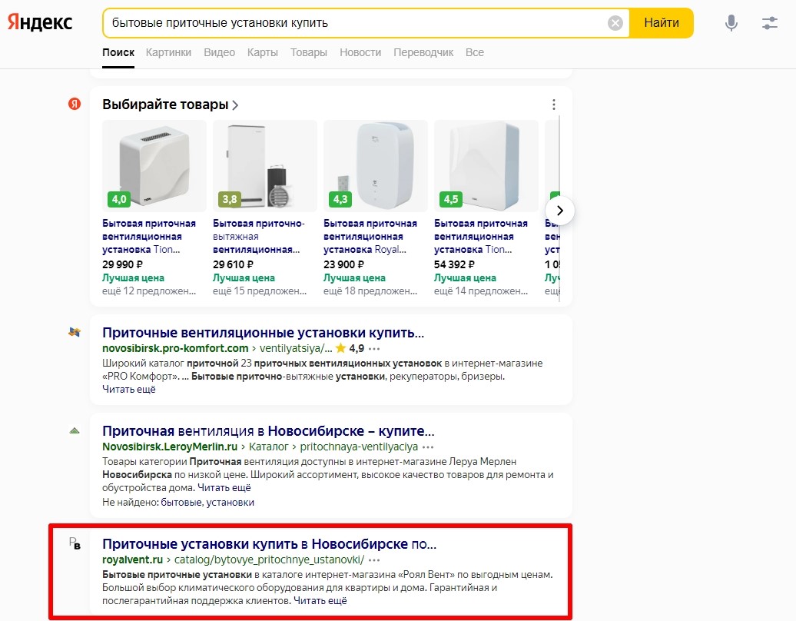This screenshot has height=621, width=796.
Task: Click the Leroy Merlin site favicon
Action: [75, 430]
